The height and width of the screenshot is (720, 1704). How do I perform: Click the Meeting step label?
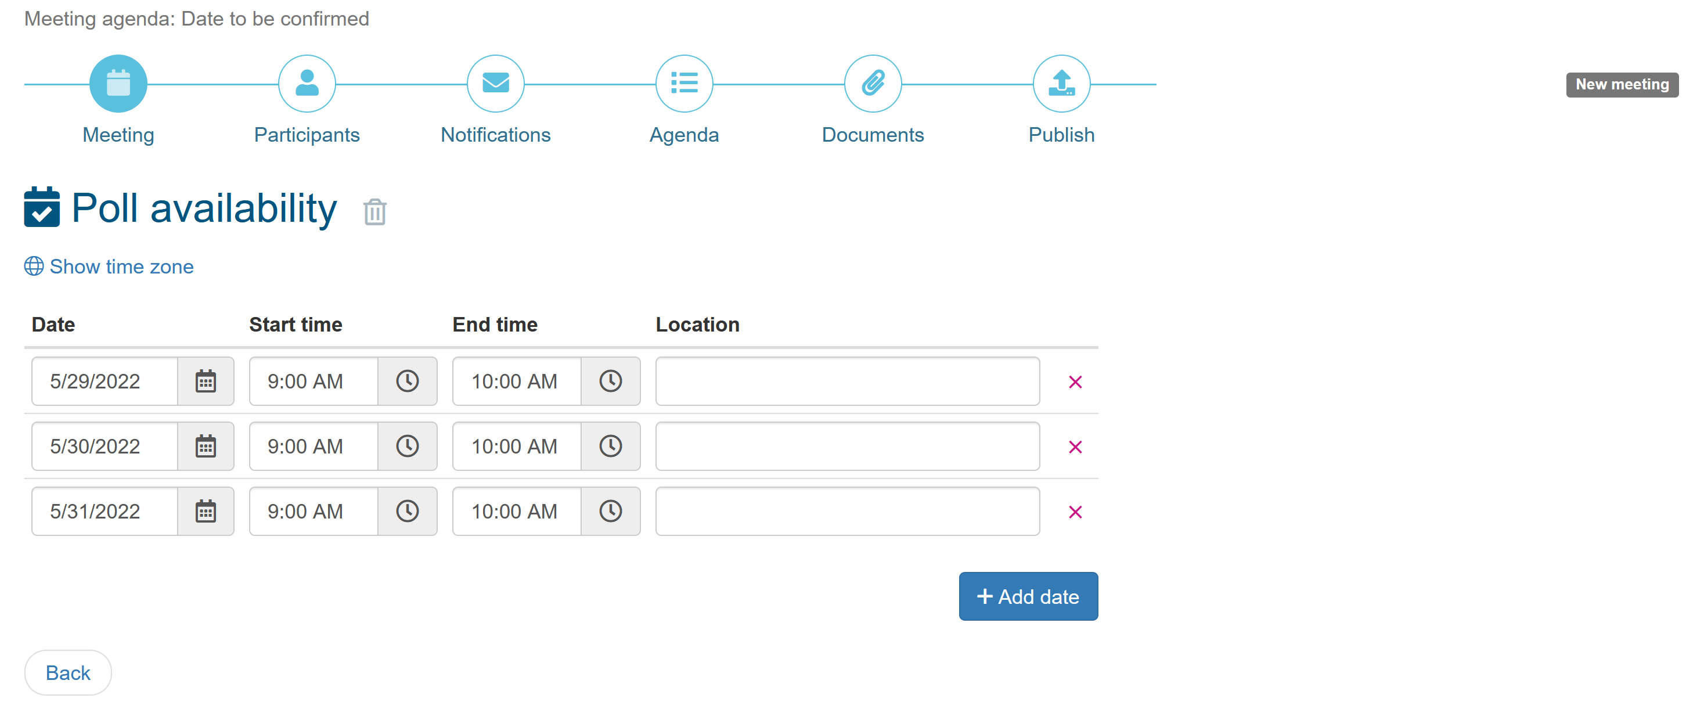coord(118,135)
